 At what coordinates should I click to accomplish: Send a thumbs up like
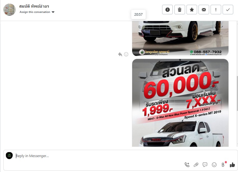(232, 165)
